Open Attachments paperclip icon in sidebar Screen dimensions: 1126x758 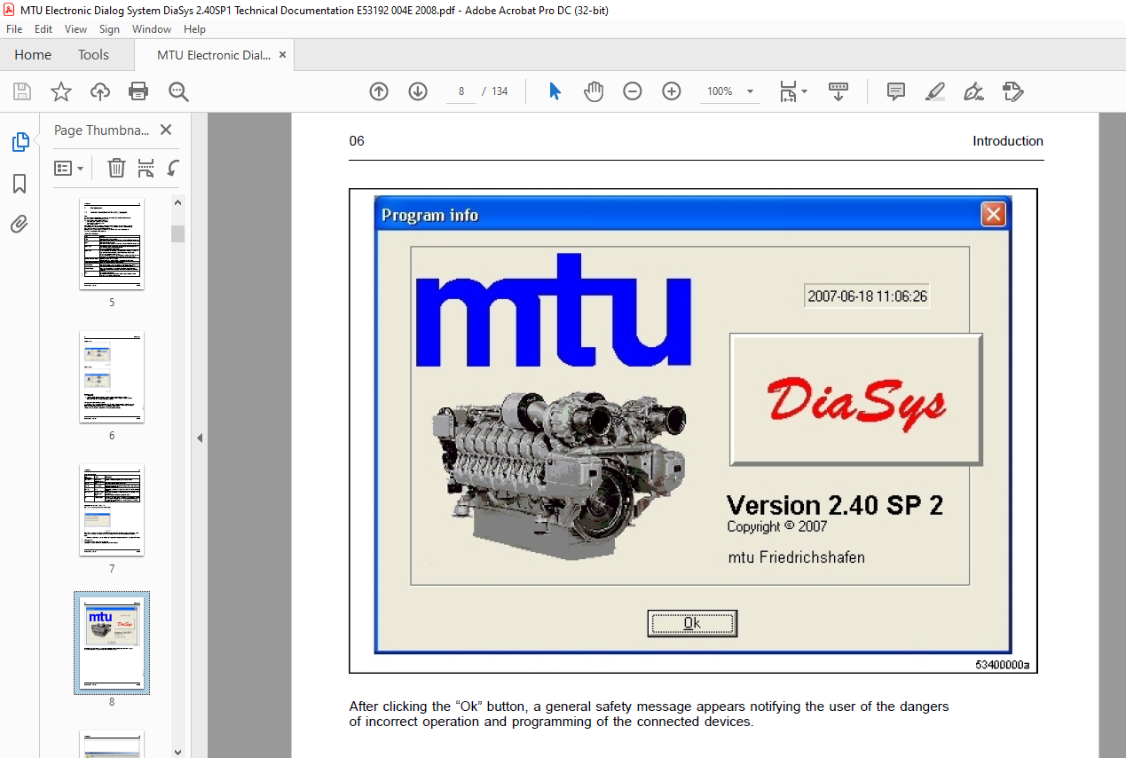20,224
